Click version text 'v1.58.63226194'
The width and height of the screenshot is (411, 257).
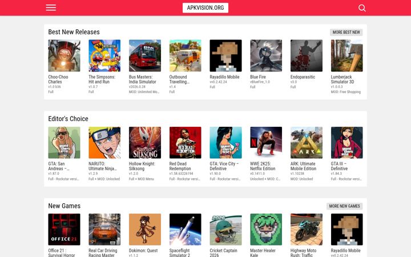pyautogui.click(x=181, y=174)
